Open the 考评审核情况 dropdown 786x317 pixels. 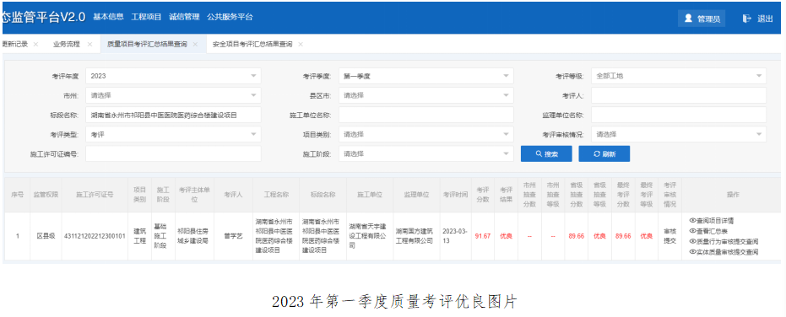coord(679,134)
